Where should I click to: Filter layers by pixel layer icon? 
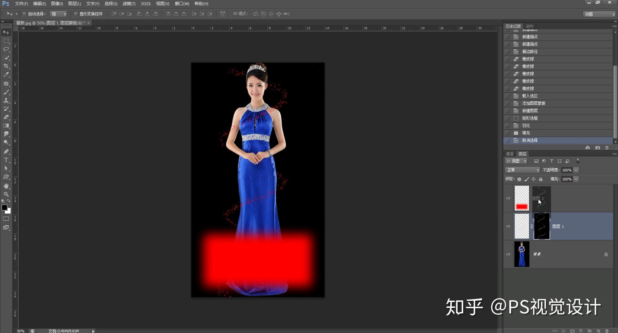click(536, 161)
